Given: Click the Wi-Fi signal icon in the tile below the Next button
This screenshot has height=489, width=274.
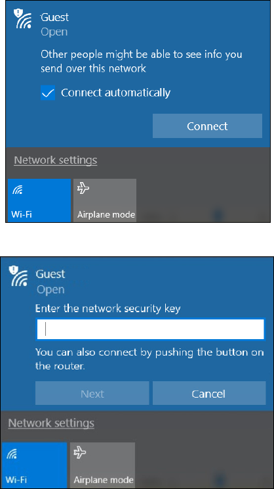Looking at the screenshot, I should tap(12, 453).
